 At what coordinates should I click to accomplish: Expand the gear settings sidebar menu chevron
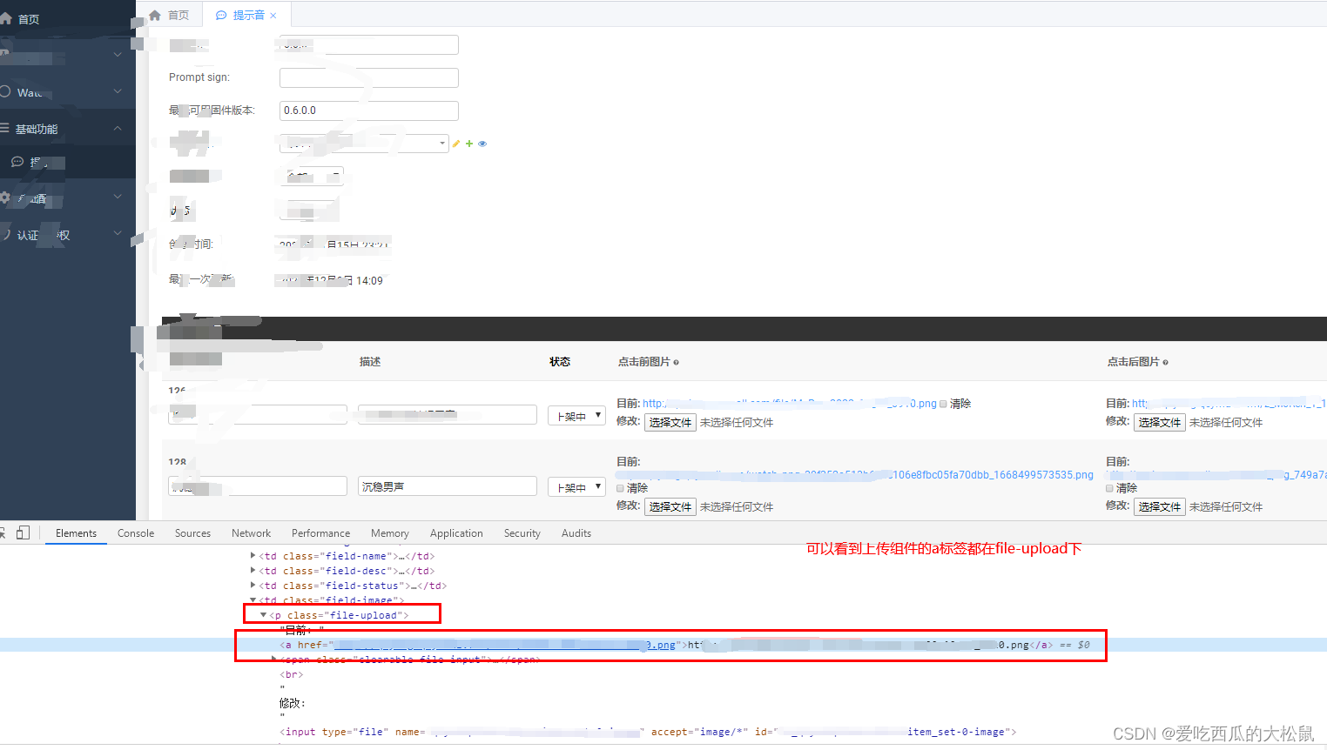click(x=118, y=198)
